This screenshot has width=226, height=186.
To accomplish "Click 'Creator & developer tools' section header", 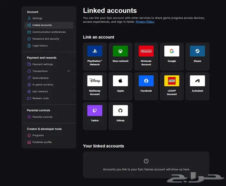I will (x=44, y=129).
